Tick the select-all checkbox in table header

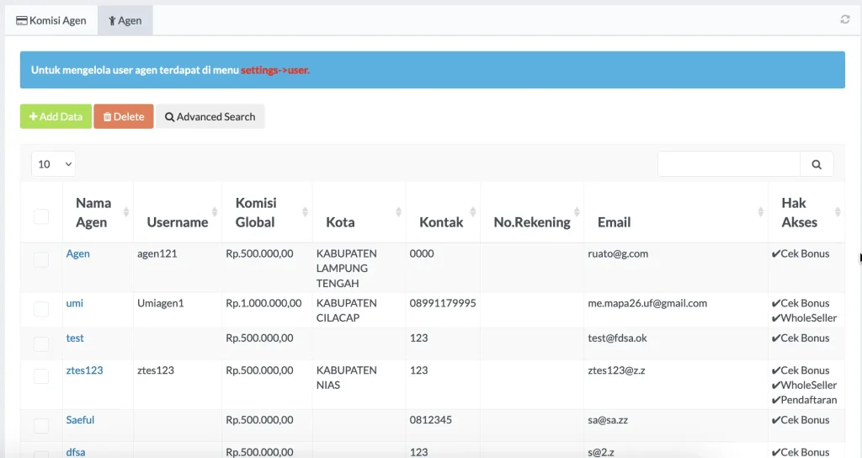(41, 216)
